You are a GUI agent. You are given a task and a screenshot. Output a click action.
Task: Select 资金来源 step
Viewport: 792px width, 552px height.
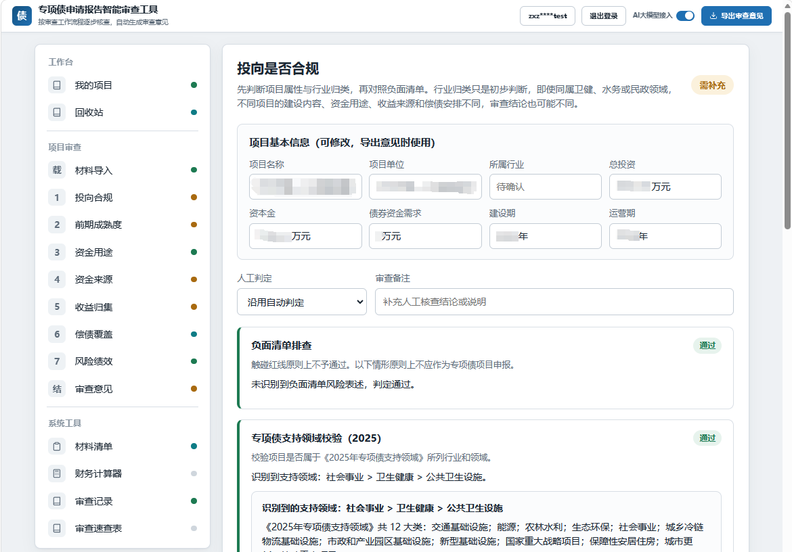point(123,279)
